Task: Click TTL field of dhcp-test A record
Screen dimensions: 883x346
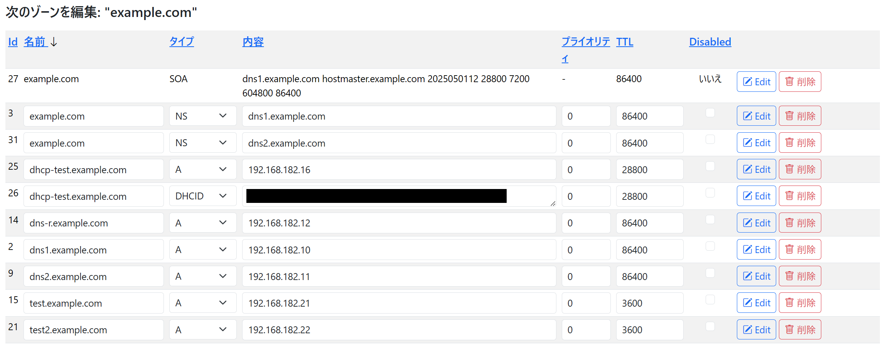Action: pos(650,169)
